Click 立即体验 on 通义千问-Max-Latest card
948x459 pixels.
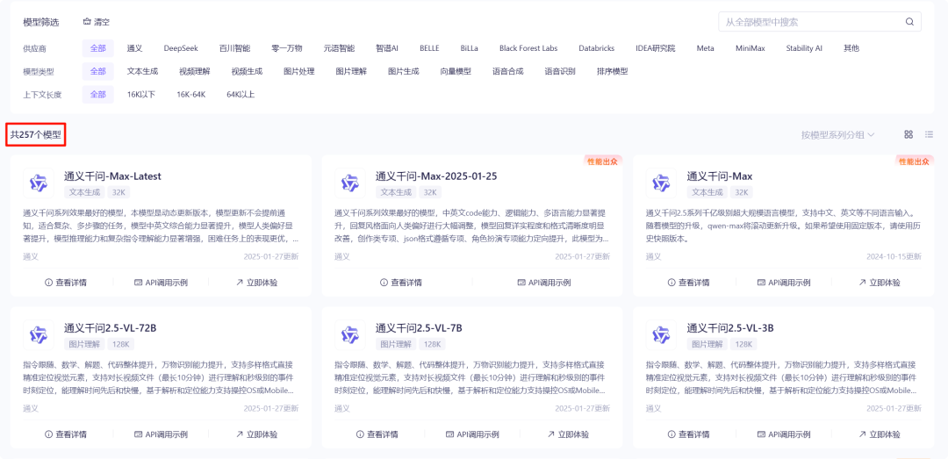coord(256,283)
